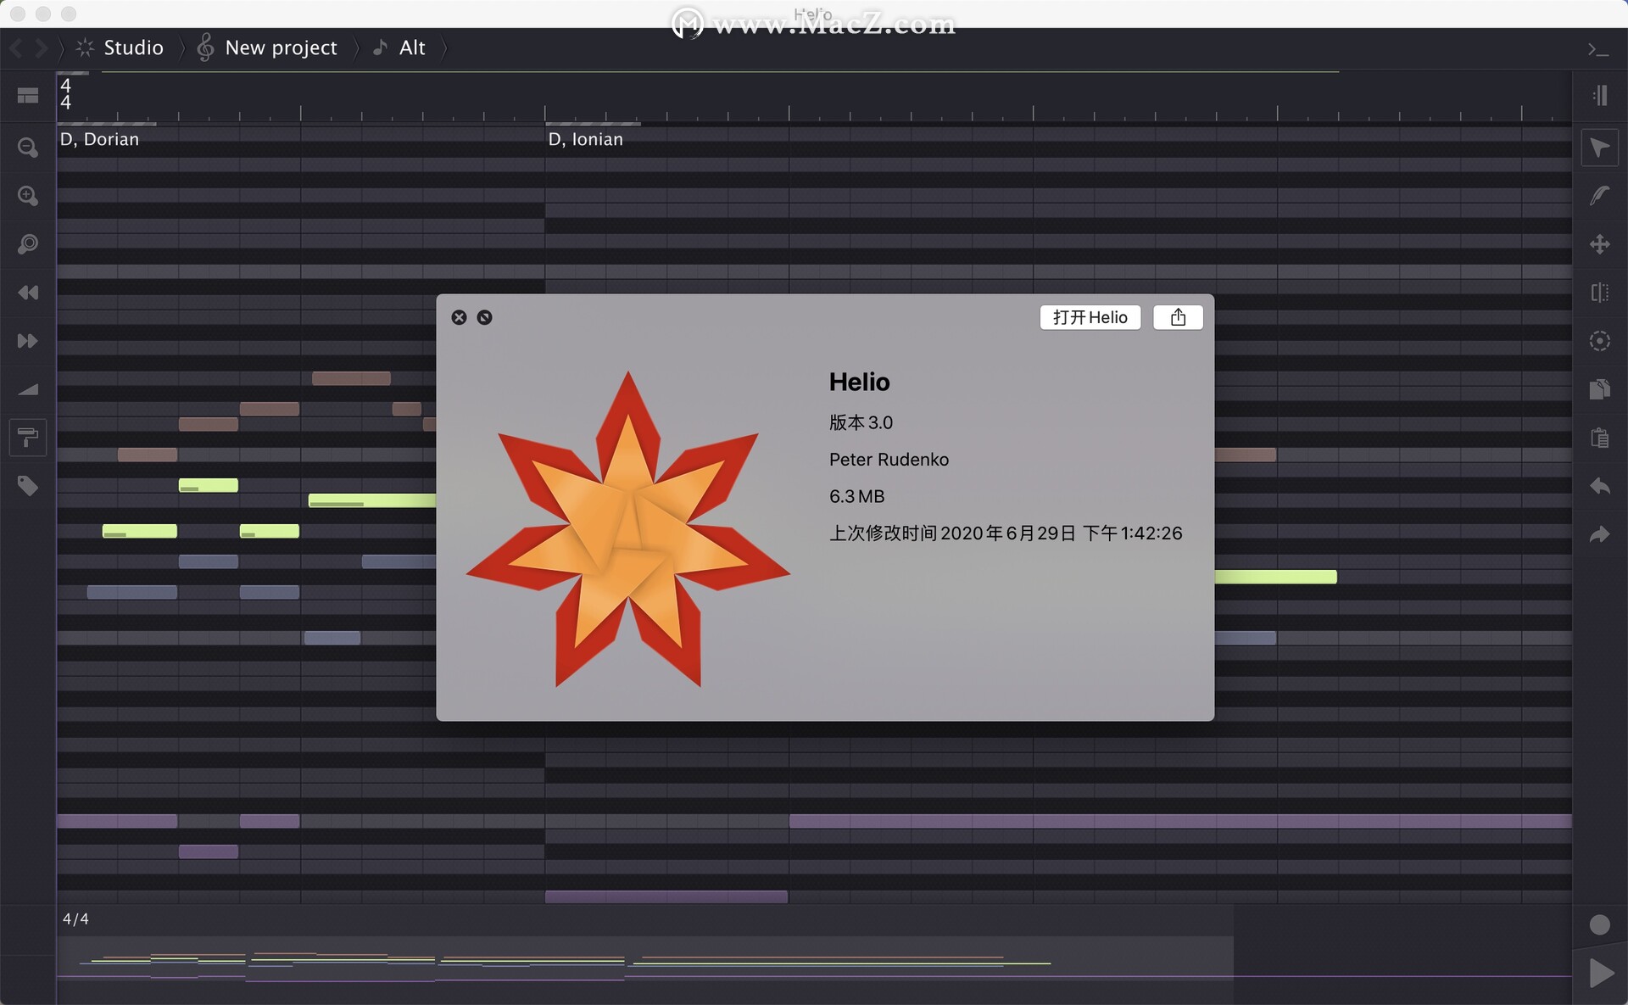Click the 打开 Helio button
Viewport: 1628px width, 1005px height.
(x=1090, y=317)
